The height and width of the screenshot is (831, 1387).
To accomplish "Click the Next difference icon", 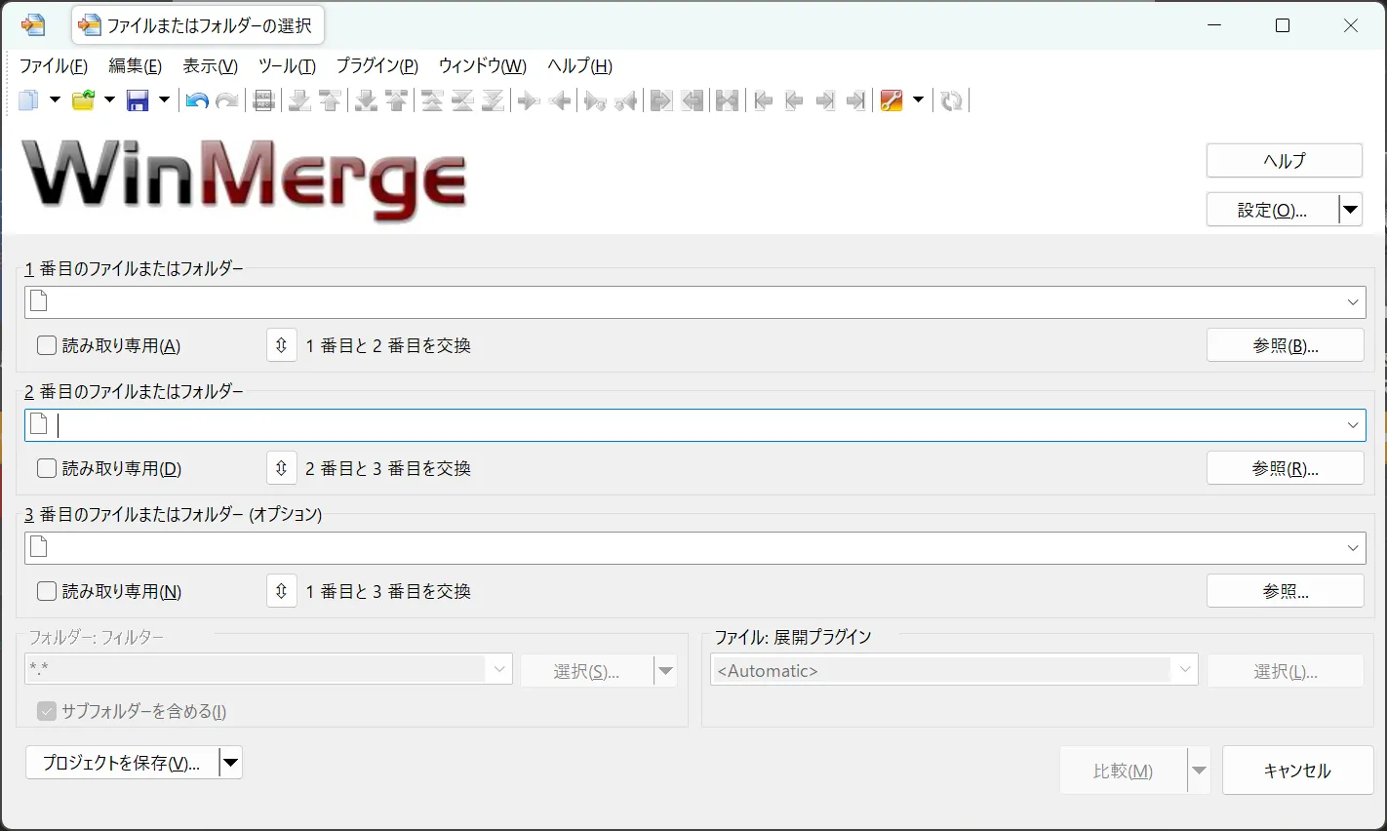I will click(299, 99).
